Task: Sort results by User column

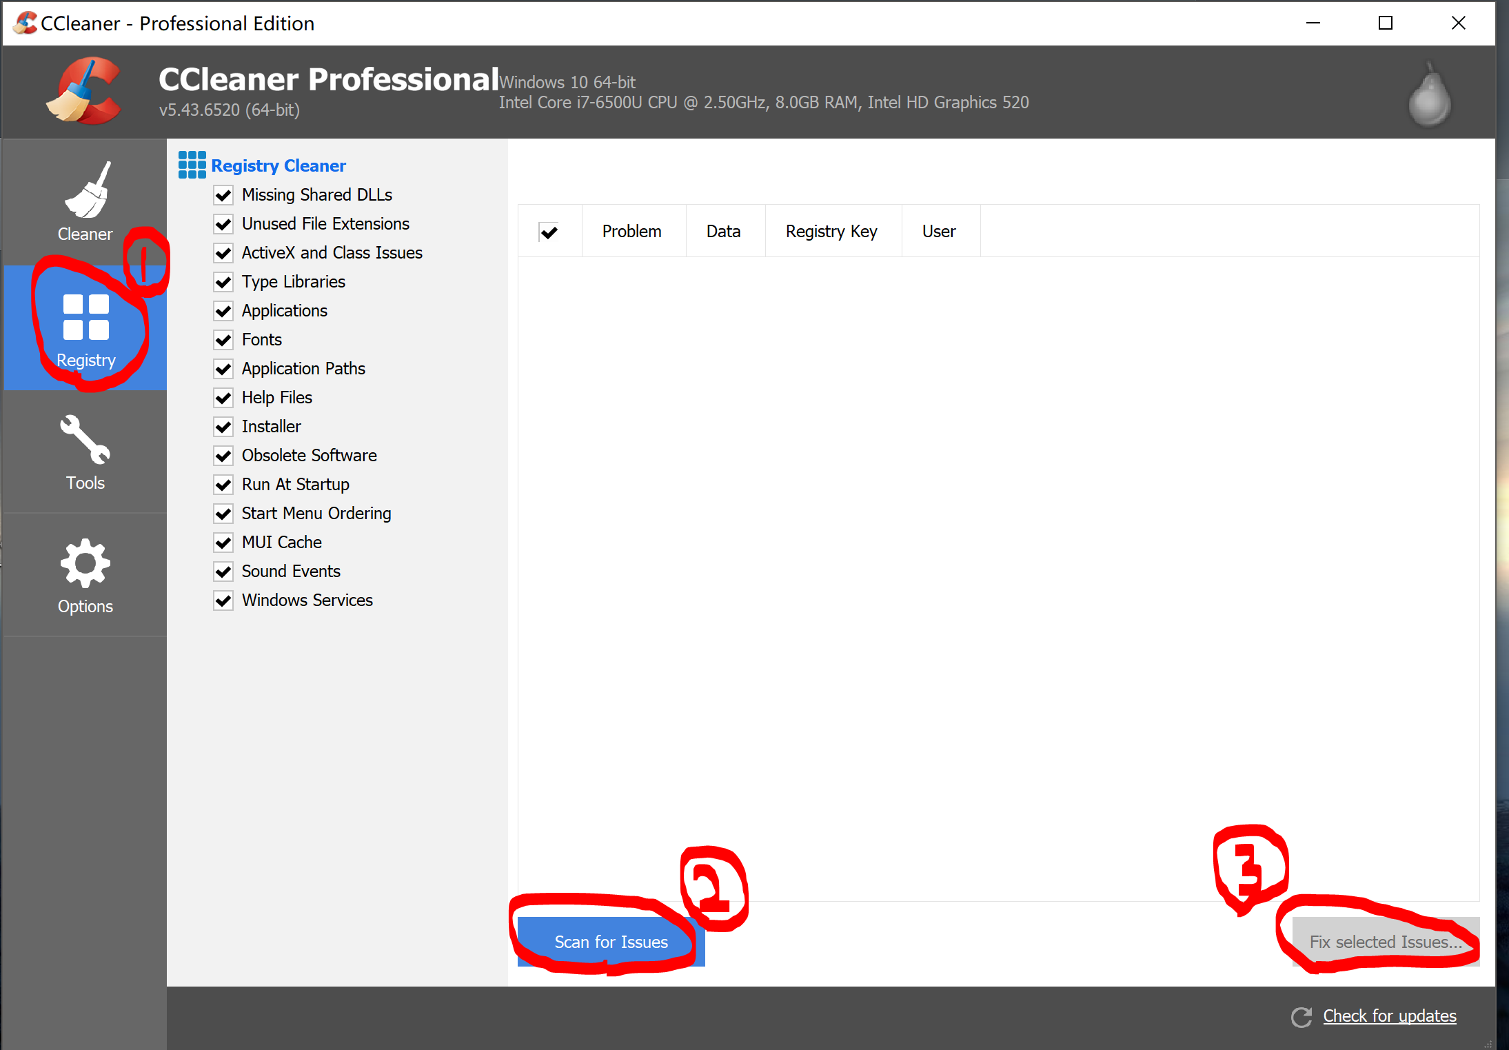Action: point(940,231)
